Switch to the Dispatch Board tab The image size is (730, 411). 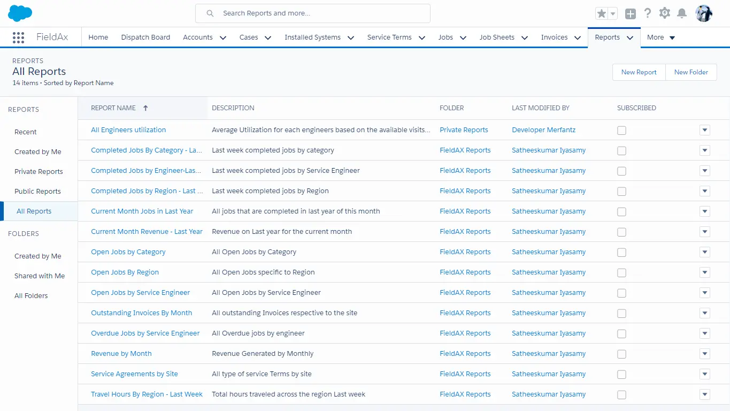click(145, 37)
